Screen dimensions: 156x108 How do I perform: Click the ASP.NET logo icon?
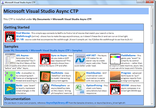(x=80, y=59)
